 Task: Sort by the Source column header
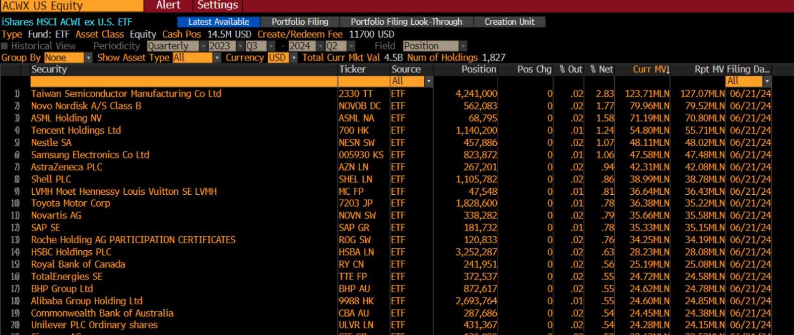[x=406, y=69]
